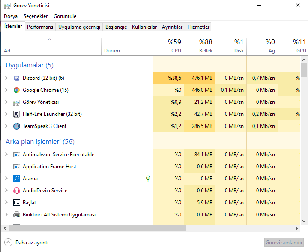Click the horizontal scrollbar thumb

[97, 228]
